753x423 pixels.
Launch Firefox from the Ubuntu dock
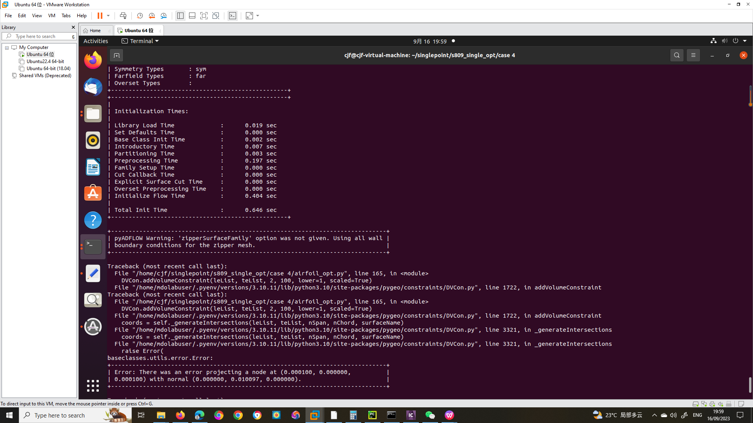pos(93,60)
